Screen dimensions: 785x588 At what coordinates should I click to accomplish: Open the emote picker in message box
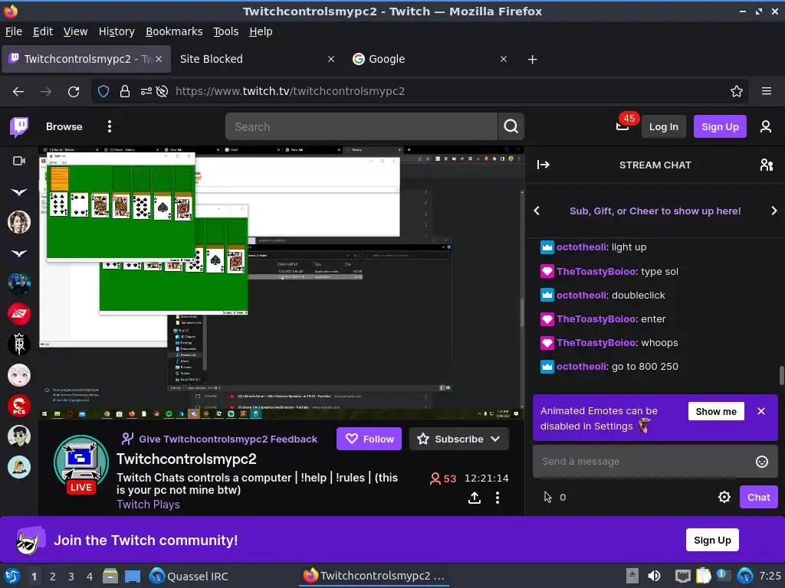[x=761, y=462]
